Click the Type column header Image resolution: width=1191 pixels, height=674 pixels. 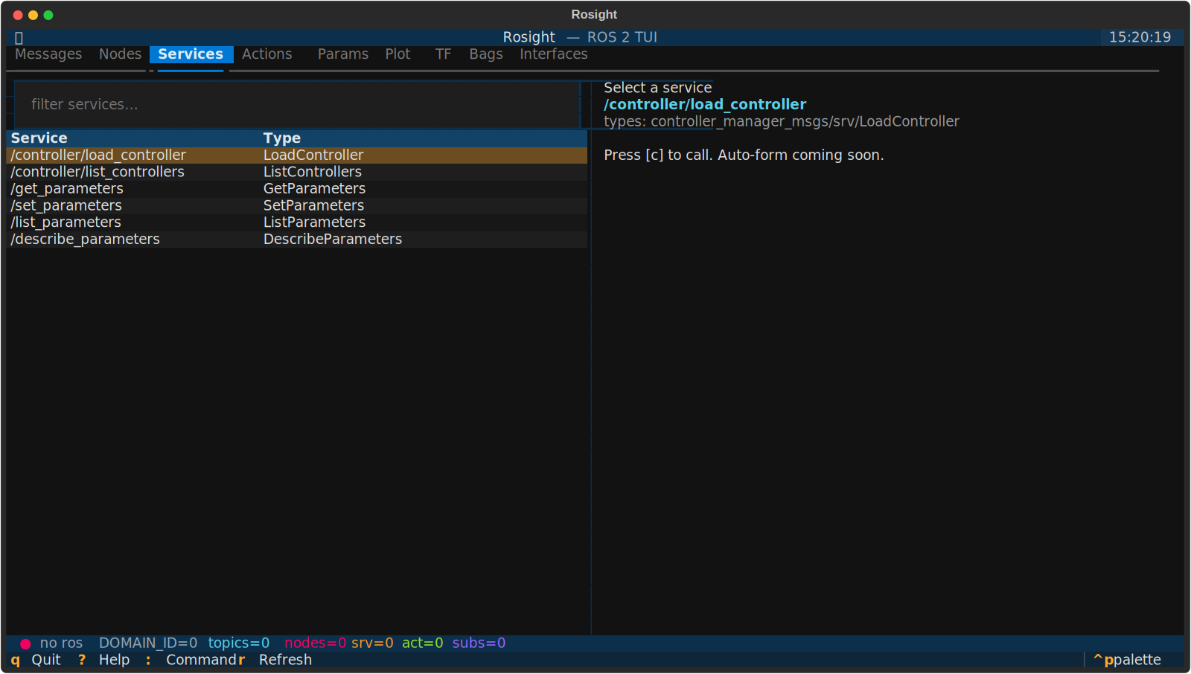(282, 138)
